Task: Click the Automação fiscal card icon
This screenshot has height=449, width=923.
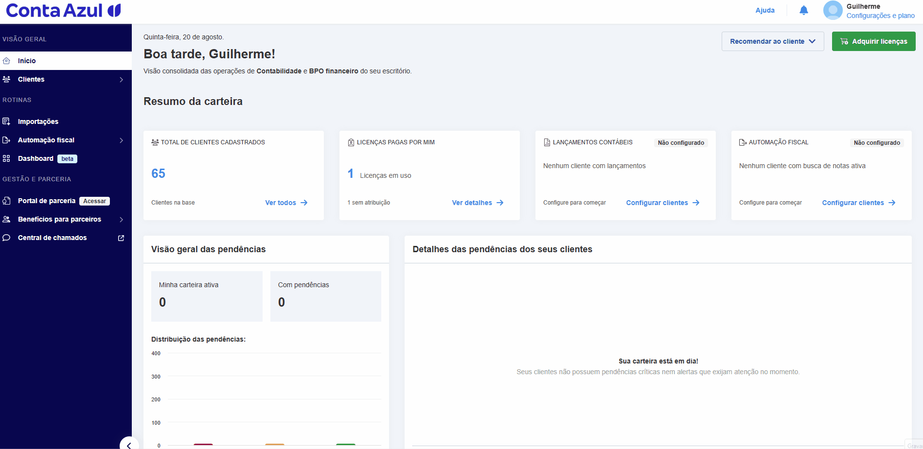Action: [743, 142]
